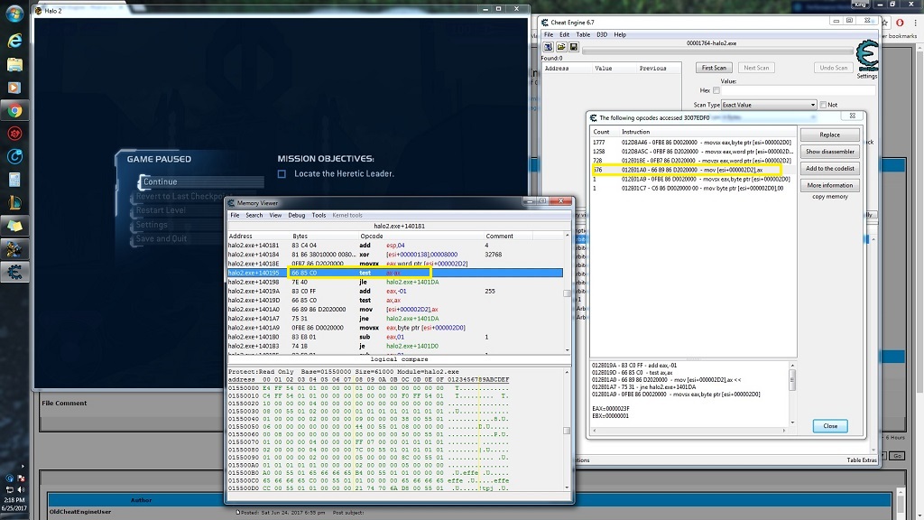Click the Count column header in opcodes dialog
Image resolution: width=924 pixels, height=520 pixels.
[x=601, y=132]
